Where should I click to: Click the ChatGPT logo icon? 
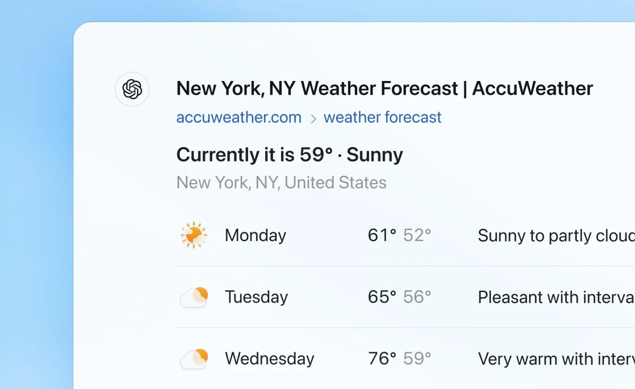coord(132,89)
